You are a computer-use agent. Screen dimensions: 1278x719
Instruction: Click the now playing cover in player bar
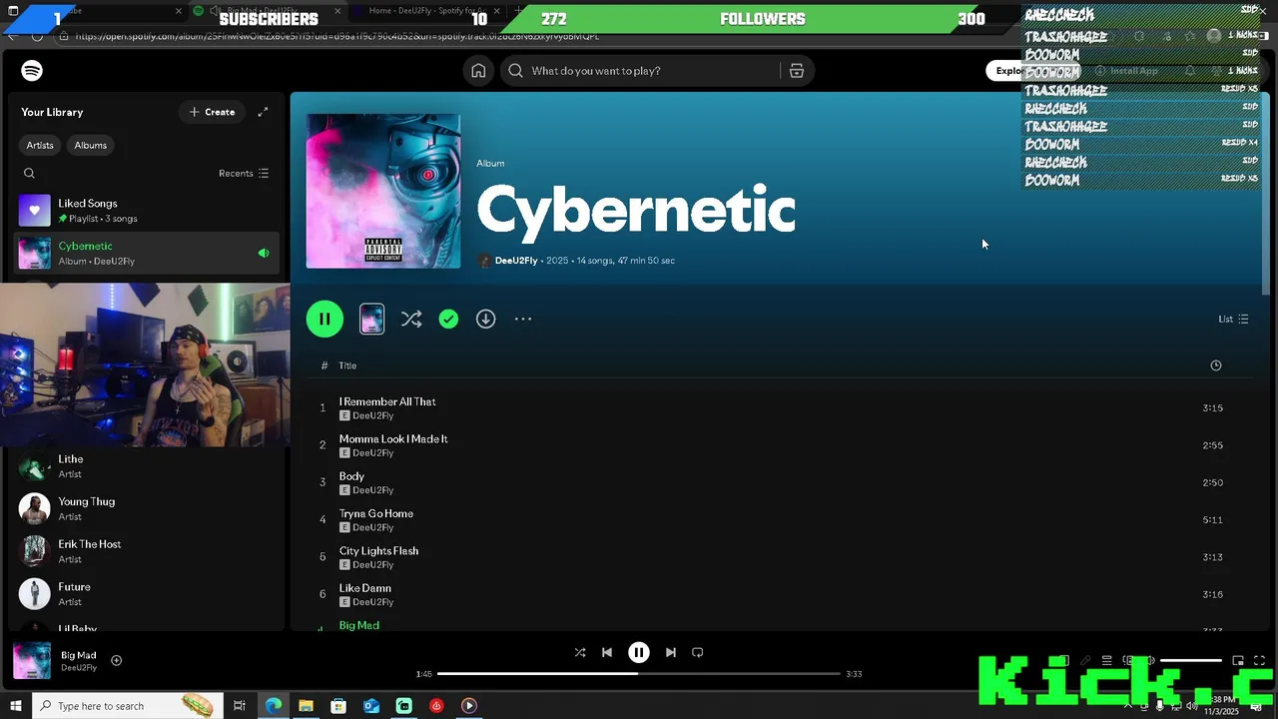tap(32, 661)
